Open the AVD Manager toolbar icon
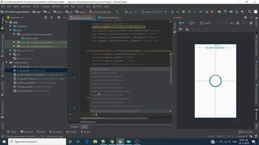Viewport: 259px width, 145px height. point(237,12)
